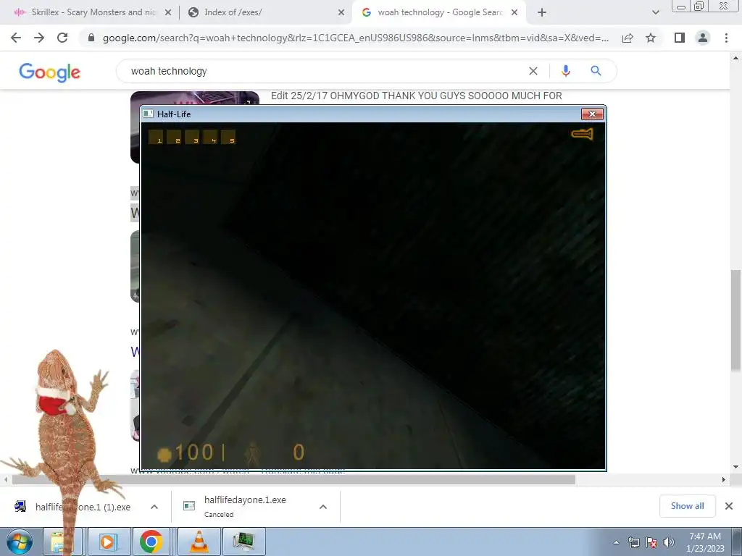Select weapon slot 5 in the Half-Life HUD
This screenshot has width=742, height=556.
point(228,137)
